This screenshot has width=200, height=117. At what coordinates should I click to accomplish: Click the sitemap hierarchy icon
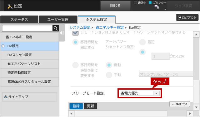click(6, 97)
